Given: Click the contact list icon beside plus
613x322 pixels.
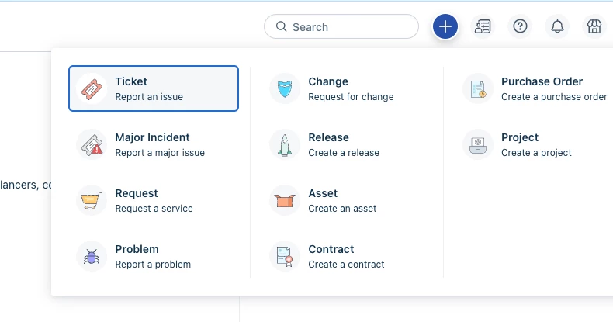Looking at the screenshot, I should (x=483, y=26).
